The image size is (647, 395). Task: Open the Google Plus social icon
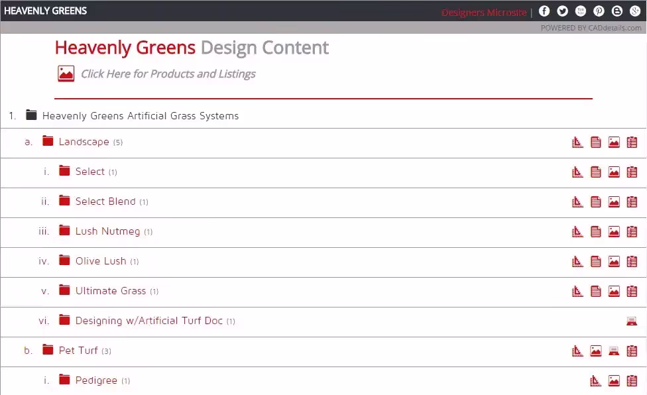[635, 11]
